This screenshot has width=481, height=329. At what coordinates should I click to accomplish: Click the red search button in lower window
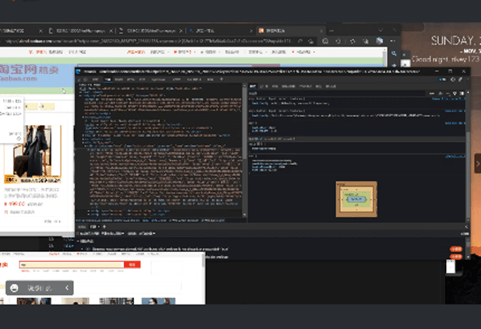click(132, 265)
